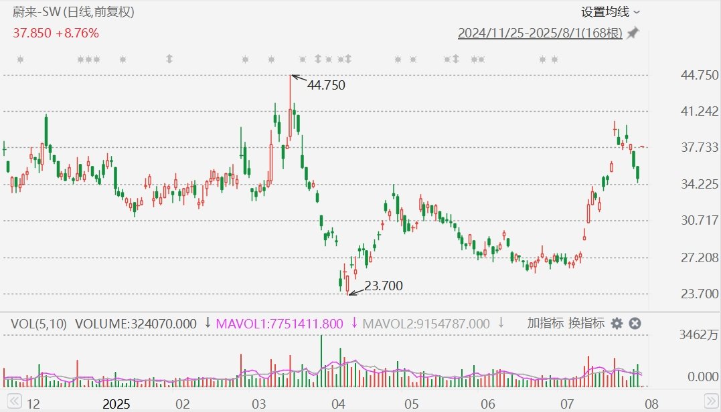This screenshot has height=412, width=721.
Task: Select the 04 month label on the timeline
Action: click(338, 404)
